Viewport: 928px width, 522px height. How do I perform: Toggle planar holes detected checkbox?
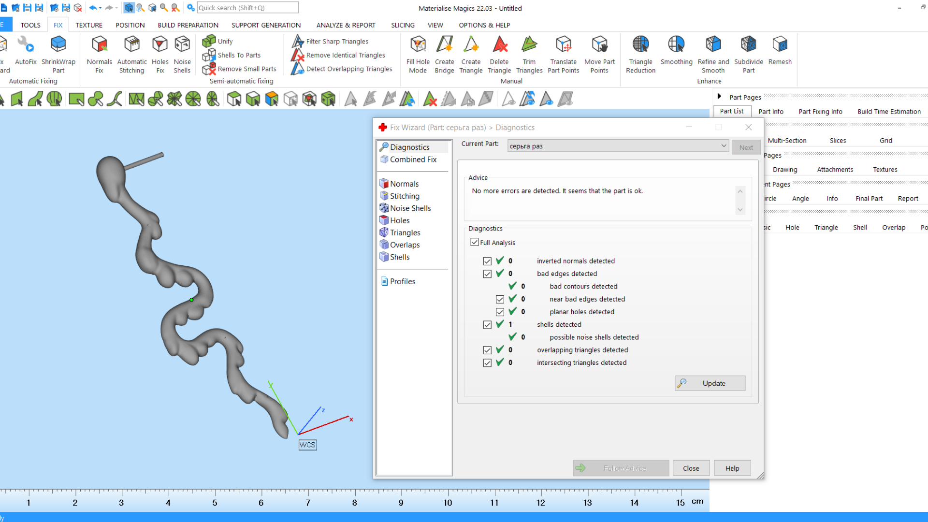tap(500, 312)
